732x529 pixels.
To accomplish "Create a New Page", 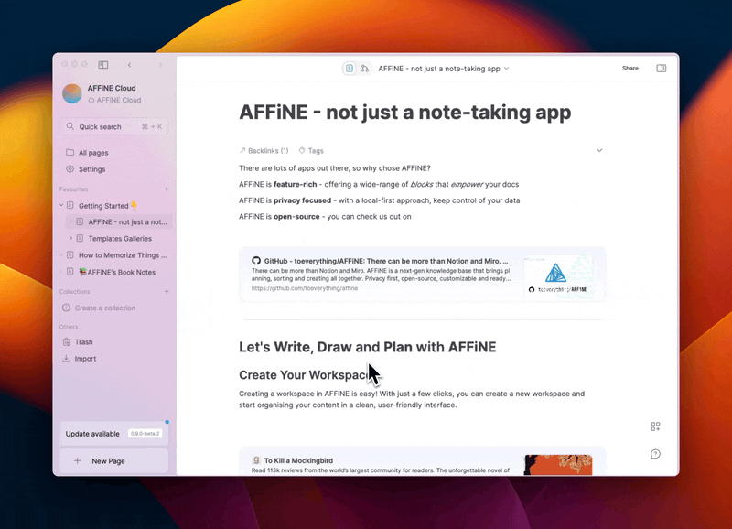I will pos(113,461).
